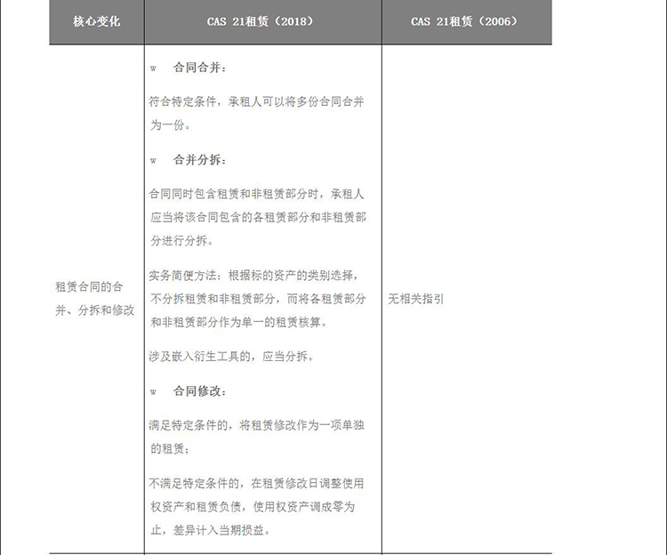Click the bullet marker before 合同修改
This screenshot has height=555, width=667.
click(x=153, y=391)
